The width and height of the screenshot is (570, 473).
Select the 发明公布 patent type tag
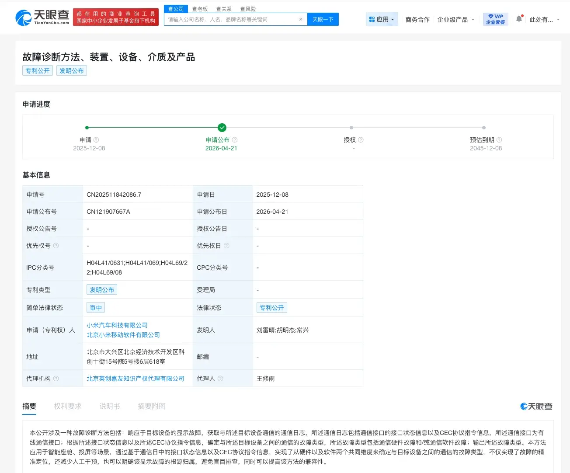click(x=102, y=289)
